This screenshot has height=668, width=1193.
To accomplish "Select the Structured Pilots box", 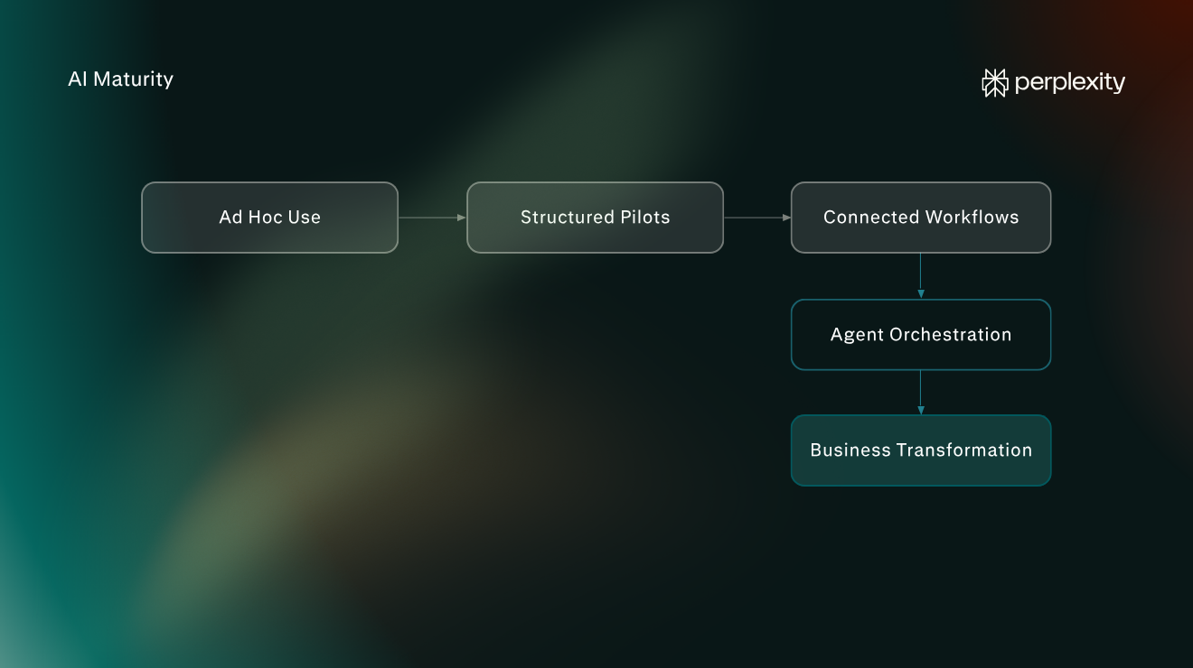I will (595, 218).
